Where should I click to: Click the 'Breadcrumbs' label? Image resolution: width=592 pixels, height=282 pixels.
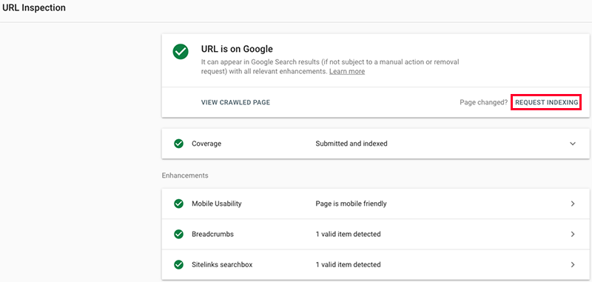pos(212,234)
